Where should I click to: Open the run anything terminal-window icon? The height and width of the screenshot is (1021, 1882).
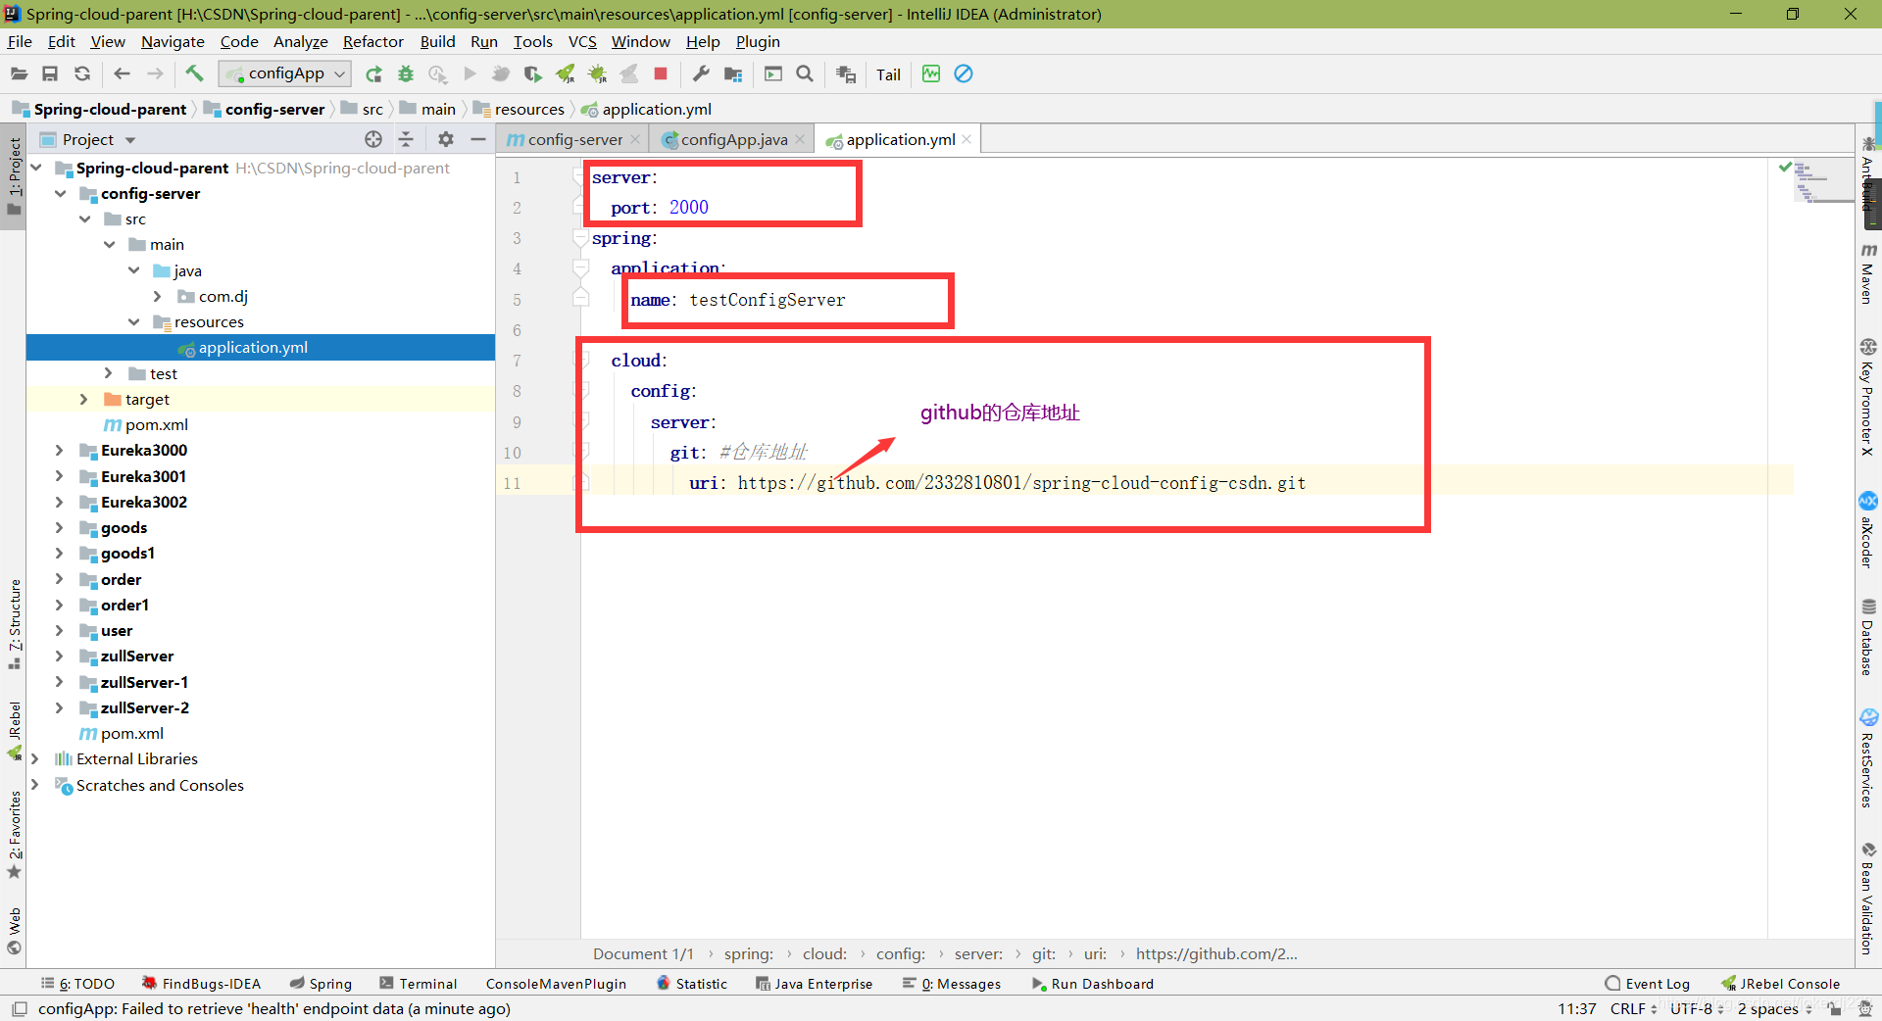click(773, 73)
